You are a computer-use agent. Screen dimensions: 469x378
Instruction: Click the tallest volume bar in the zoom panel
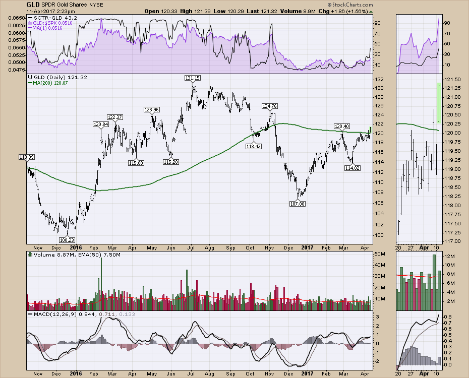tap(434, 283)
